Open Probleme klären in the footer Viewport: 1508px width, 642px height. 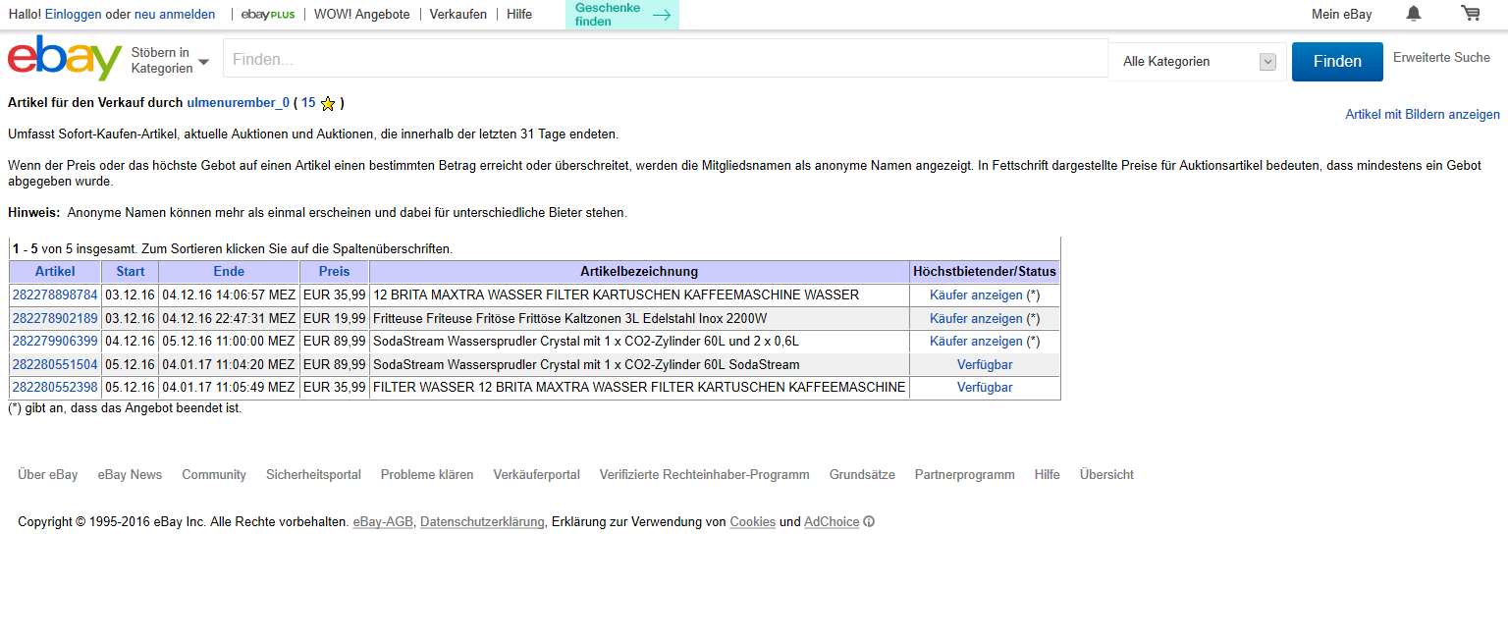coord(427,475)
